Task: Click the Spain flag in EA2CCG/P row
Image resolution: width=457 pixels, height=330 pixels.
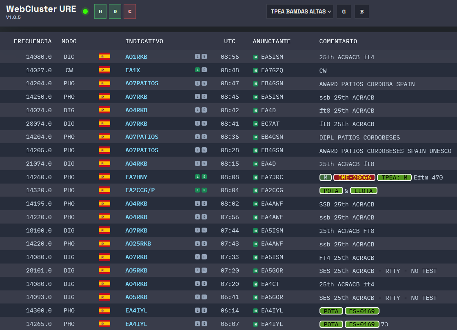Action: point(104,190)
